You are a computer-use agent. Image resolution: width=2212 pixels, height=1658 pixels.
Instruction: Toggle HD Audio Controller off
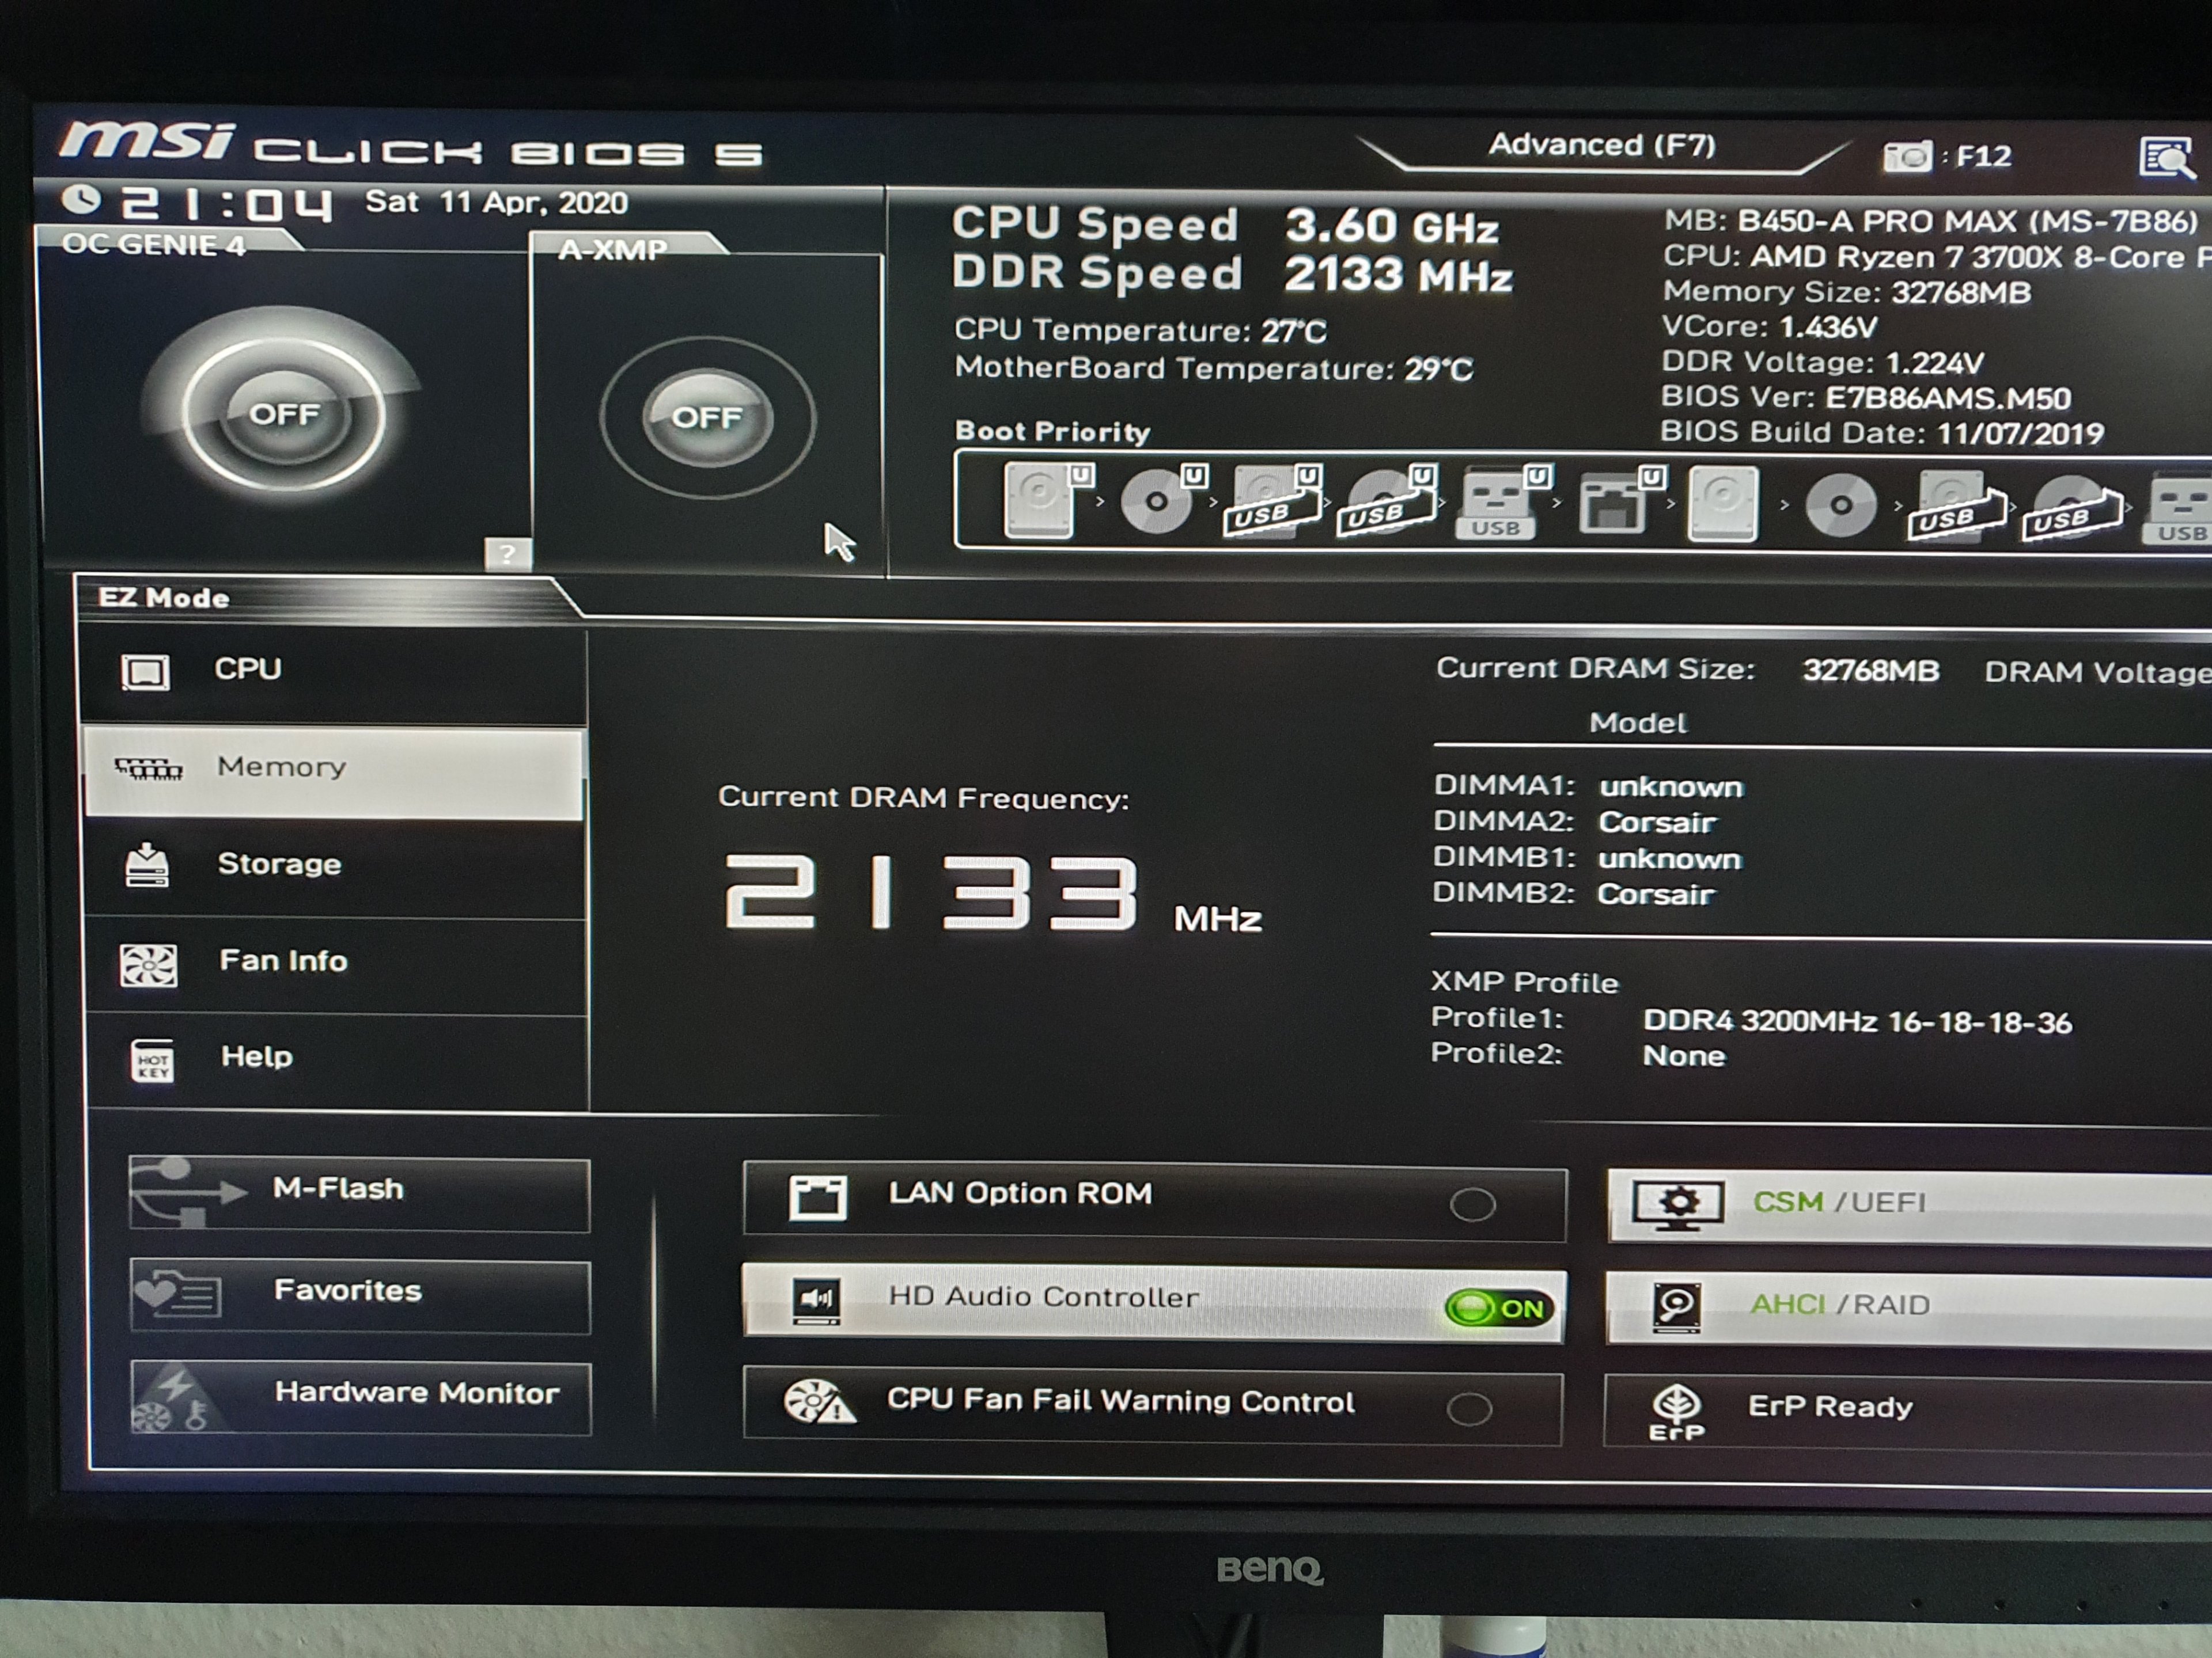[x=1497, y=1308]
